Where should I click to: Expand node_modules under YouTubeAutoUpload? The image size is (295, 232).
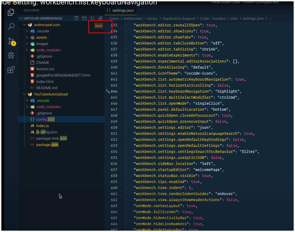(x=27, y=107)
